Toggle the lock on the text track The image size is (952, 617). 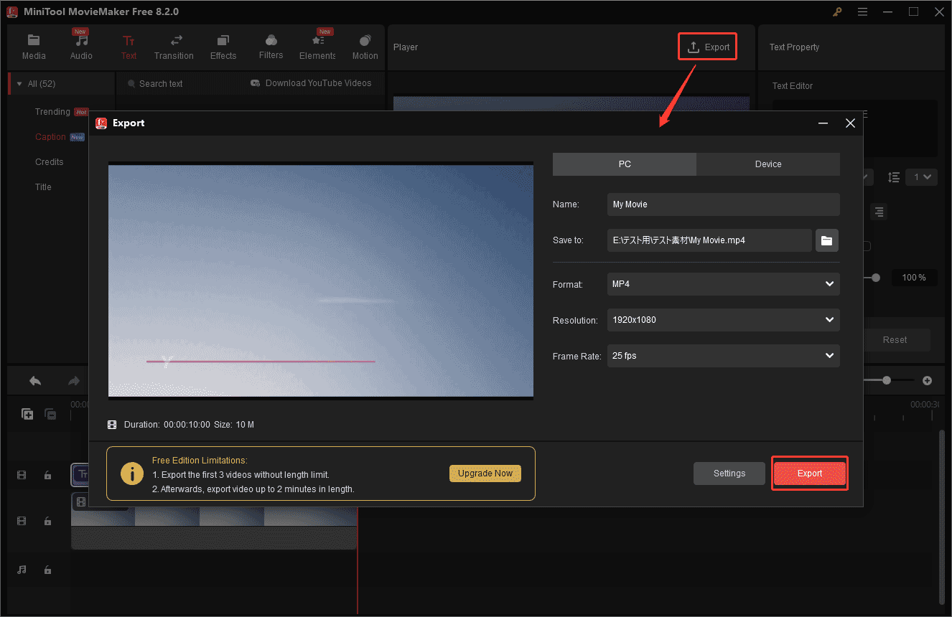click(47, 475)
